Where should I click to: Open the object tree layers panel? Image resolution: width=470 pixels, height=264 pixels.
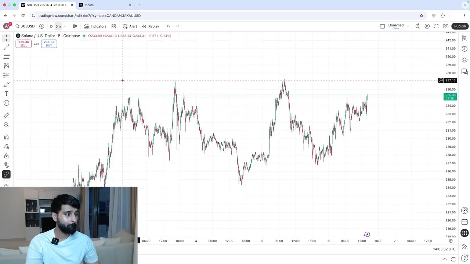(464, 60)
